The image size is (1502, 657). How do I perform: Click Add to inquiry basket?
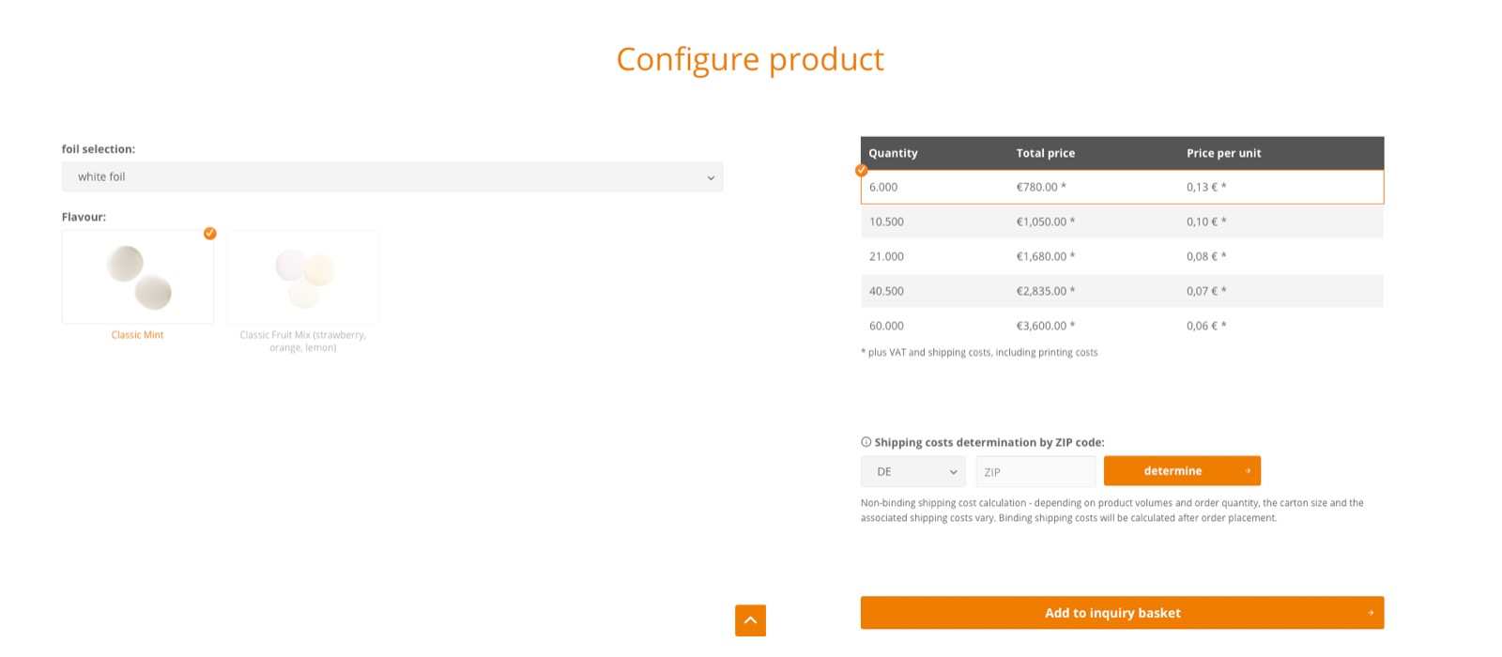tap(1112, 613)
